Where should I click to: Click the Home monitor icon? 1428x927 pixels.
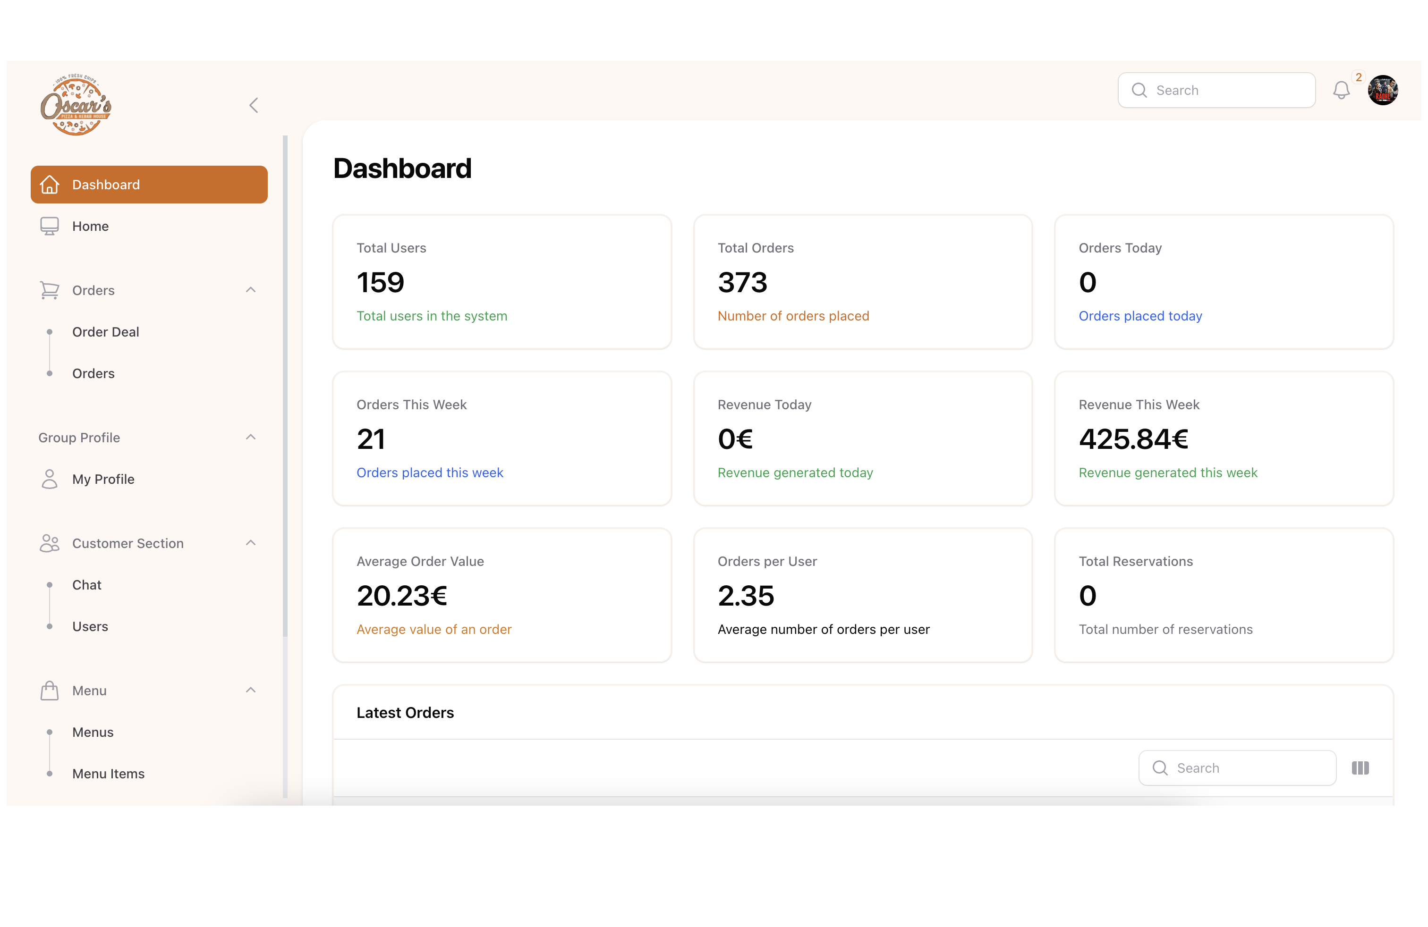coord(50,226)
